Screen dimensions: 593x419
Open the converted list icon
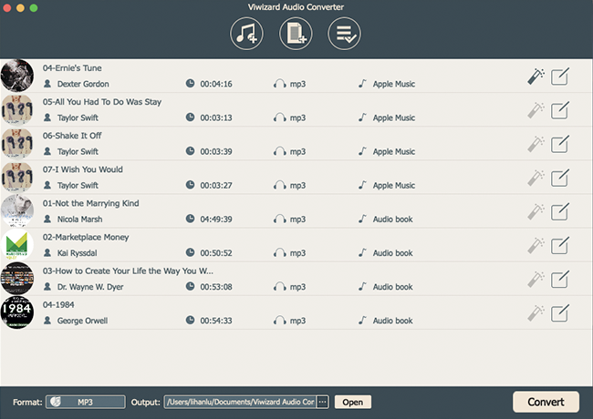tap(345, 34)
